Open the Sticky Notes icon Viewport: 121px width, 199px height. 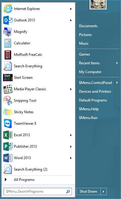[x=8, y=112]
